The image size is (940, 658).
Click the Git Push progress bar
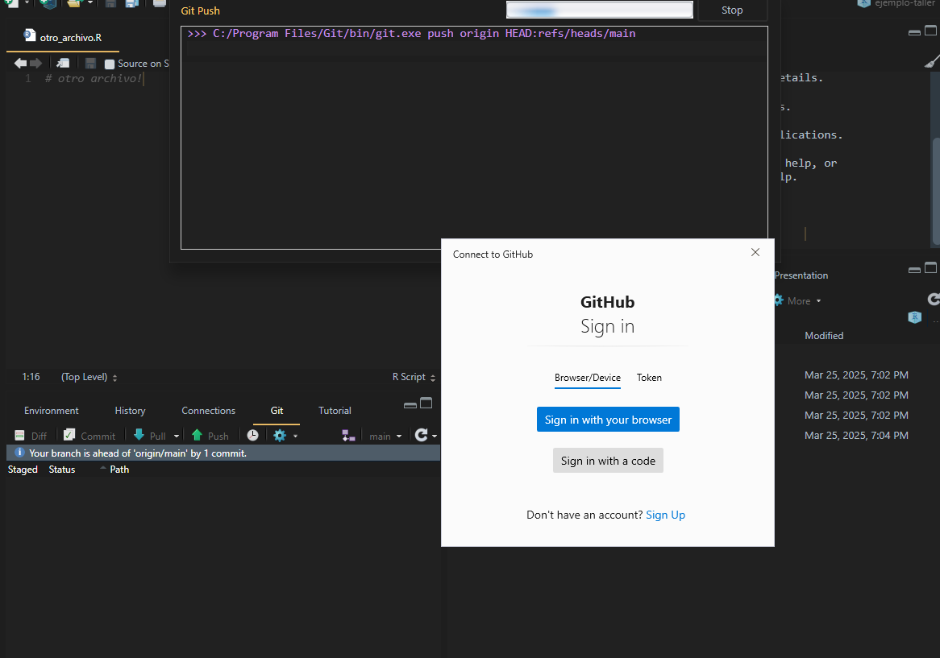pyautogui.click(x=600, y=10)
